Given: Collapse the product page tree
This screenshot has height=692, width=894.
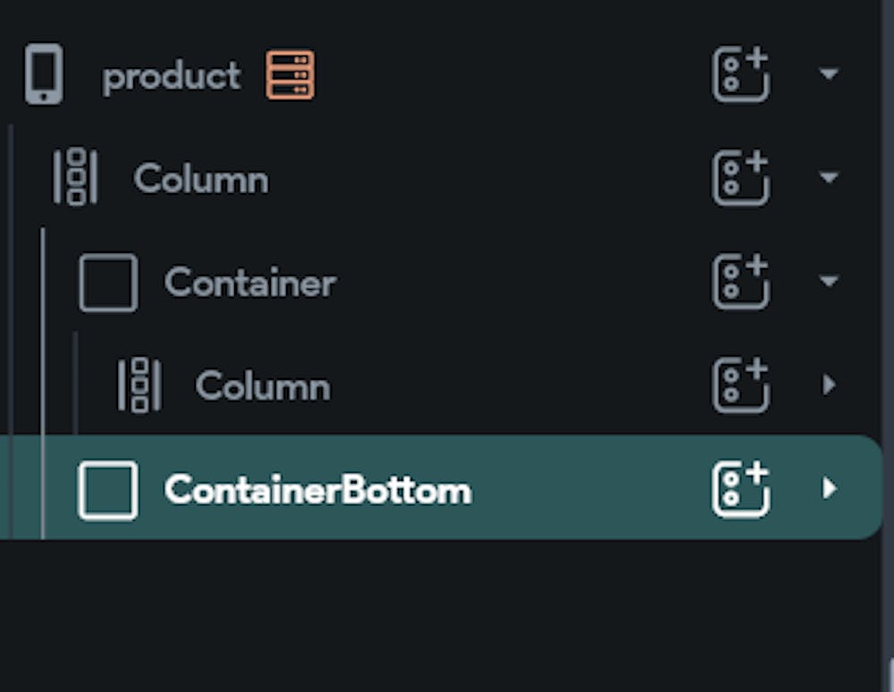Looking at the screenshot, I should tap(829, 74).
